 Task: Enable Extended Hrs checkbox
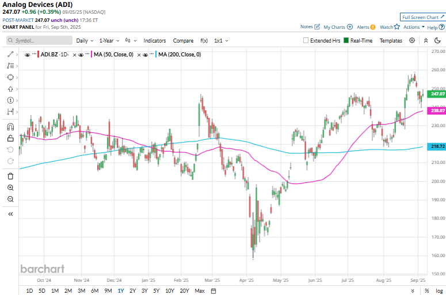pyautogui.click(x=306, y=40)
